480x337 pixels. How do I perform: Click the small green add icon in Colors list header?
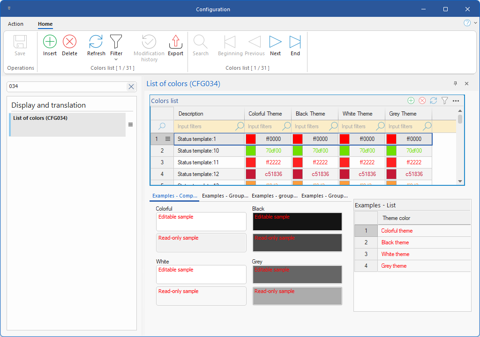411,101
